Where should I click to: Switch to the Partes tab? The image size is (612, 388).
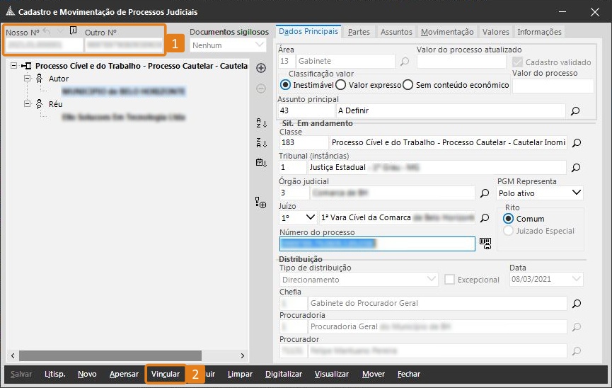tap(359, 32)
